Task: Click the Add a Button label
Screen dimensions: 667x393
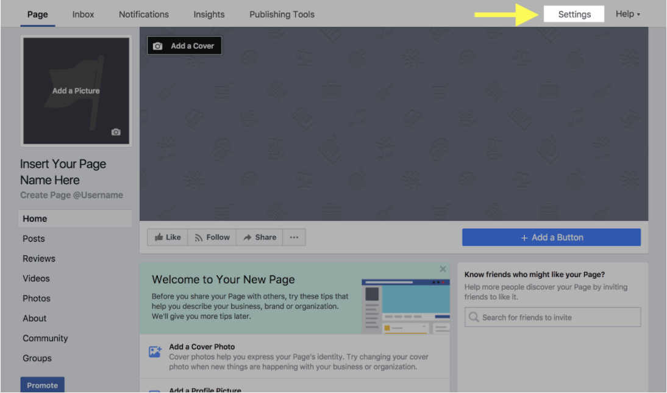Action: [557, 237]
